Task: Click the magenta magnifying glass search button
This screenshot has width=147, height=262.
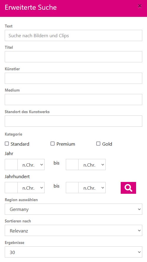Action: pyautogui.click(x=128, y=188)
